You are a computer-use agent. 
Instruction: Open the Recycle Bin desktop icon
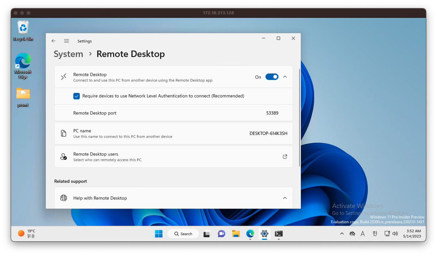23,31
